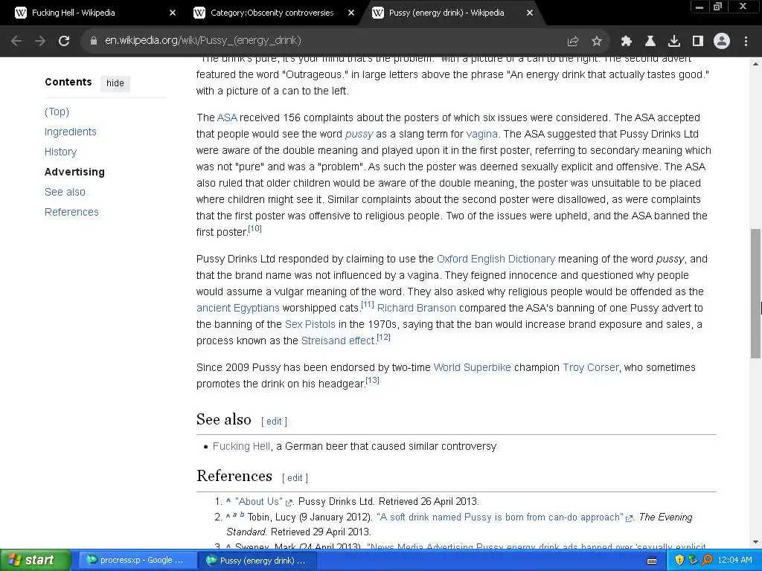Open the Troy Corser article link
This screenshot has height=571, width=762.
pyautogui.click(x=590, y=367)
